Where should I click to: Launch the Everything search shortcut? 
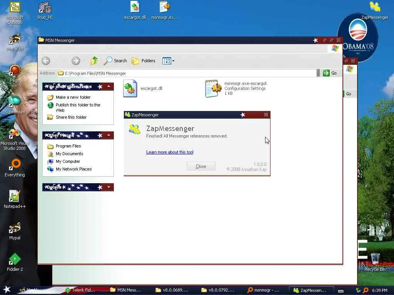coord(15,168)
